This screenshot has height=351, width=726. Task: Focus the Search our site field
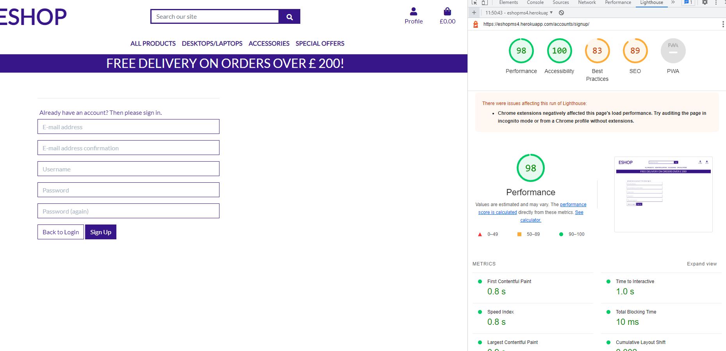pyautogui.click(x=215, y=17)
